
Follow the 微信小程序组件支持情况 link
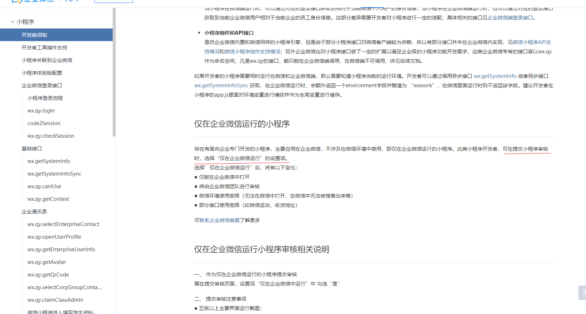(x=252, y=52)
